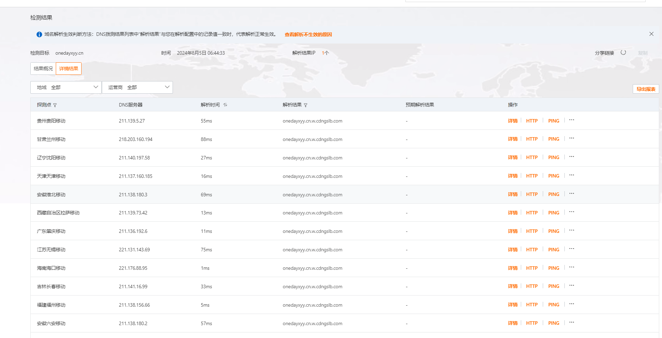662x338 pixels.
Task: Click the onedayxyy.cn detection target text
Action: coord(69,53)
